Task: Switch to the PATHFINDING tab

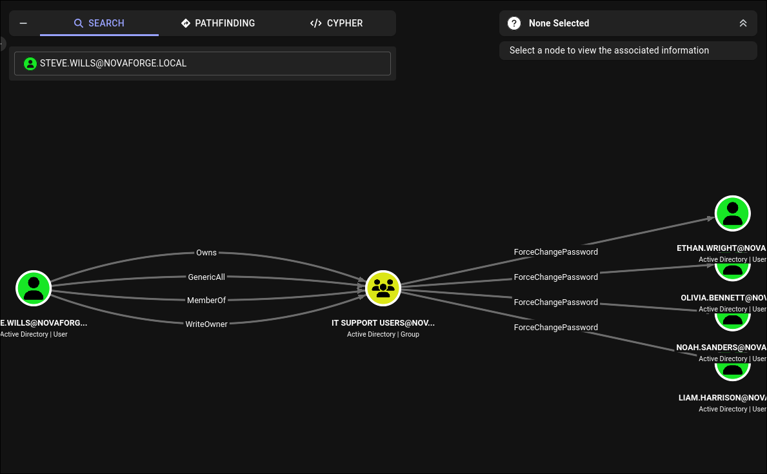Action: pos(217,23)
